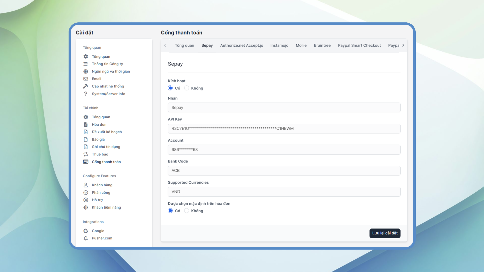Click the question mark icon for System/Server Info
The image size is (484, 272).
click(86, 94)
